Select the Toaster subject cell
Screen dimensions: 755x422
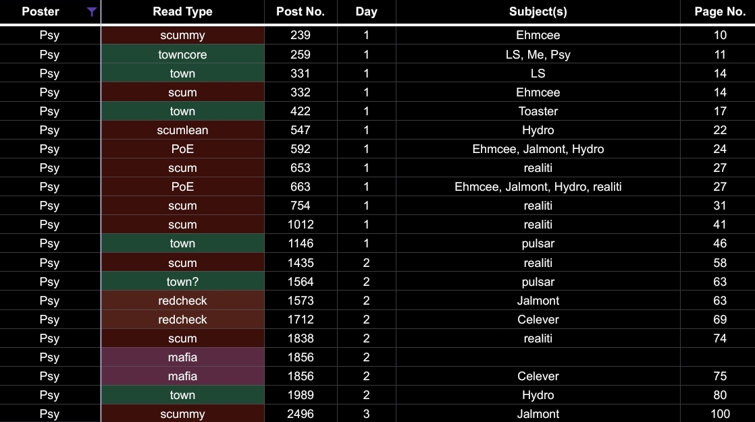[x=538, y=111]
